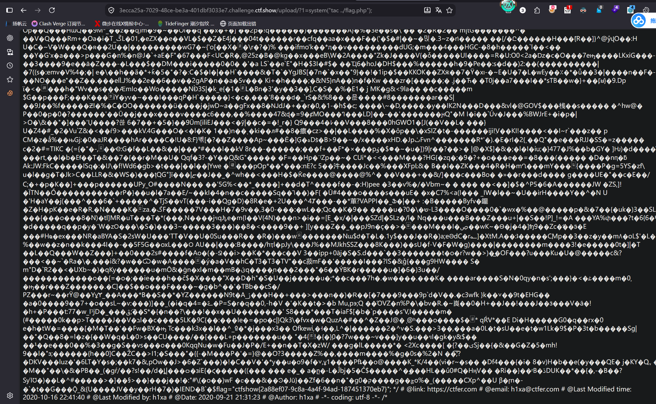Open the goggles-face extension icon
The width and height of the screenshot is (656, 404).
point(583,10)
